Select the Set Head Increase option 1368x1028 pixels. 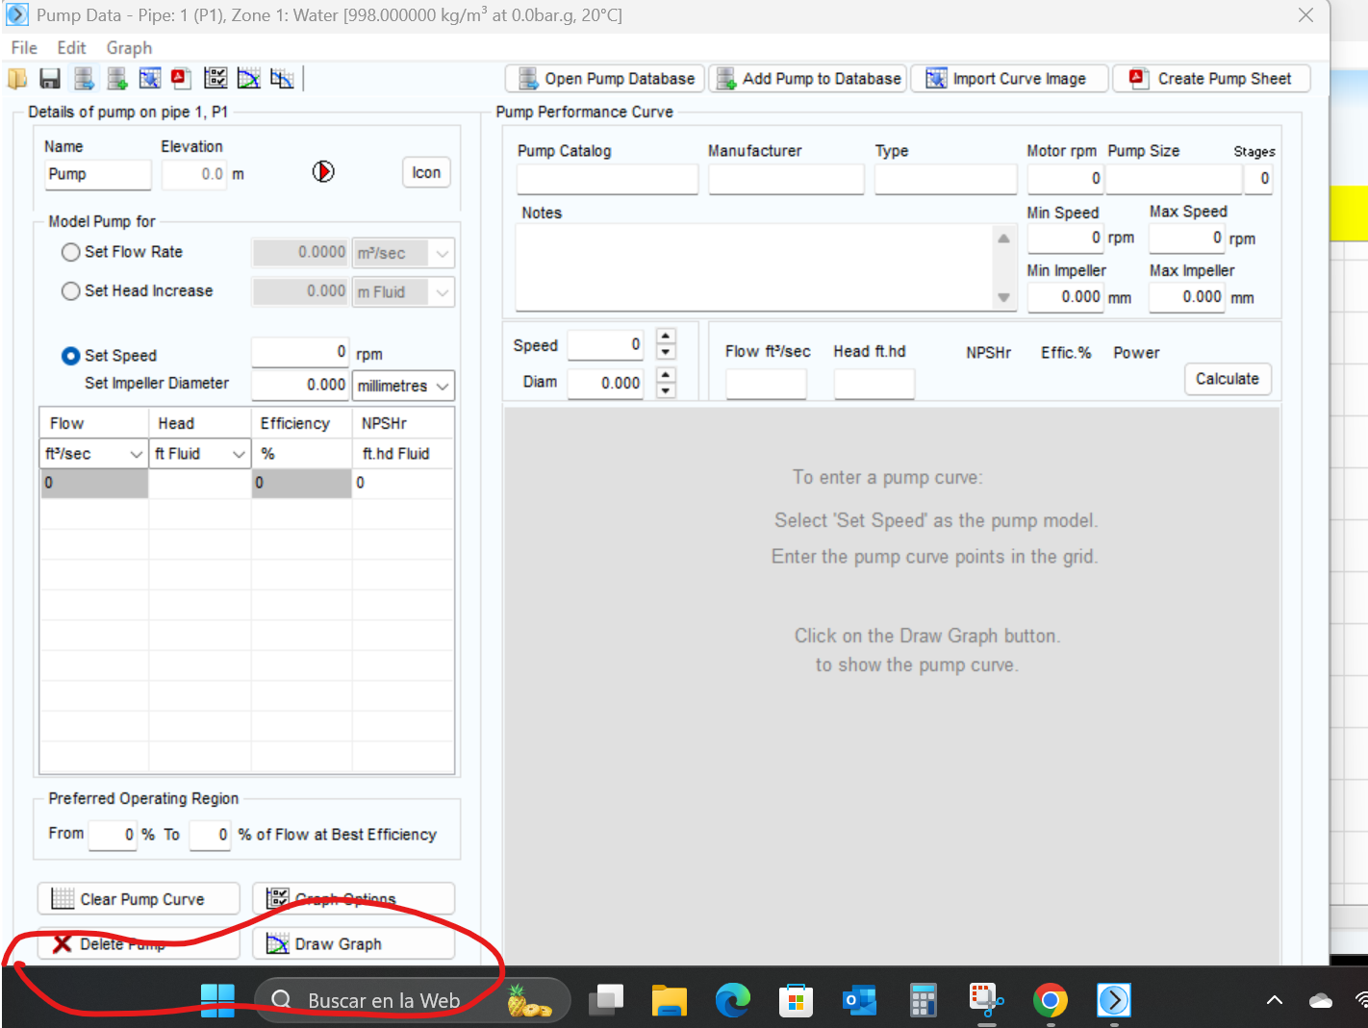coord(70,290)
